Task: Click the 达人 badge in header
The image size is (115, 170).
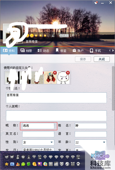Action: (x=64, y=36)
